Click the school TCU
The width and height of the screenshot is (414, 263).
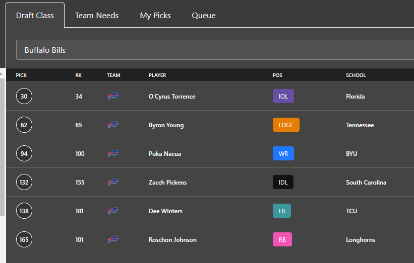(351, 211)
